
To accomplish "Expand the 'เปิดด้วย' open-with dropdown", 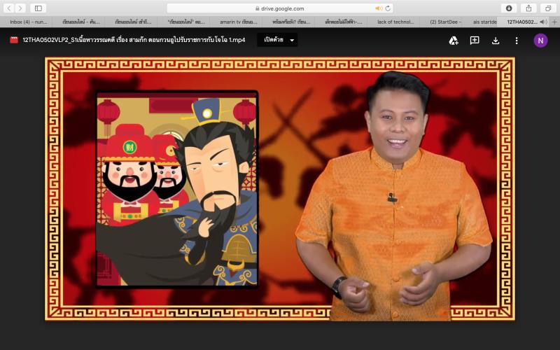I will [x=277, y=40].
